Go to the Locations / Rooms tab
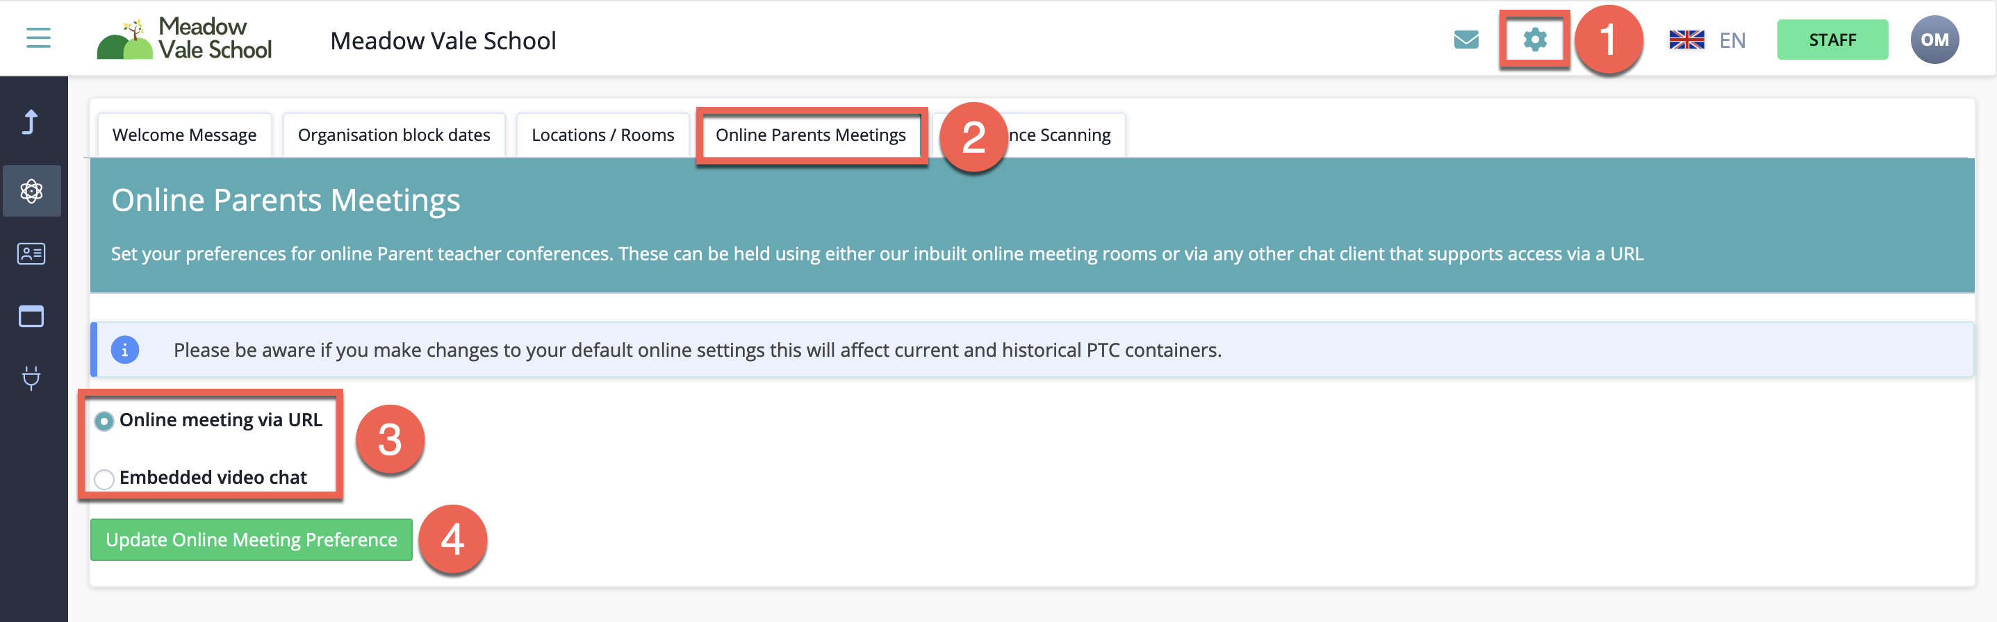Image resolution: width=1997 pixels, height=622 pixels. [x=602, y=135]
